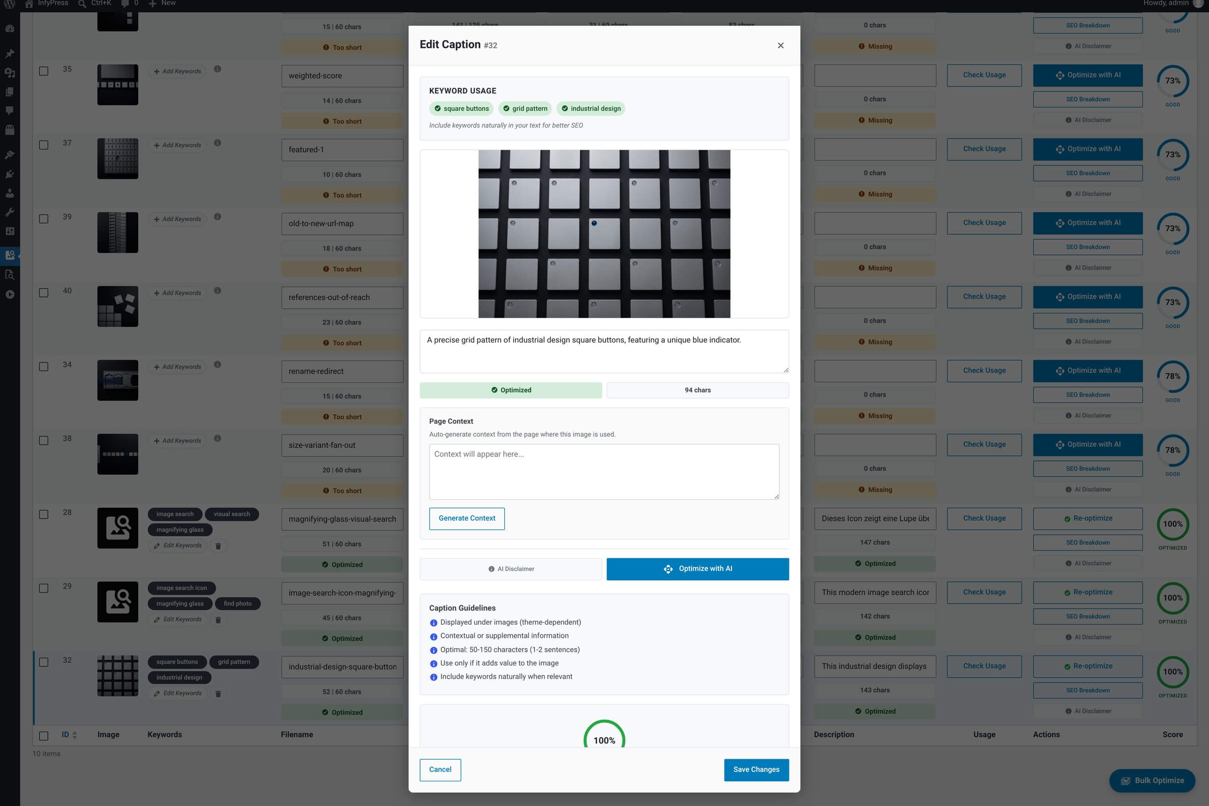Screen dimensions: 1209x806
Task: Click the info icon in row 35
Action: pyautogui.click(x=218, y=69)
